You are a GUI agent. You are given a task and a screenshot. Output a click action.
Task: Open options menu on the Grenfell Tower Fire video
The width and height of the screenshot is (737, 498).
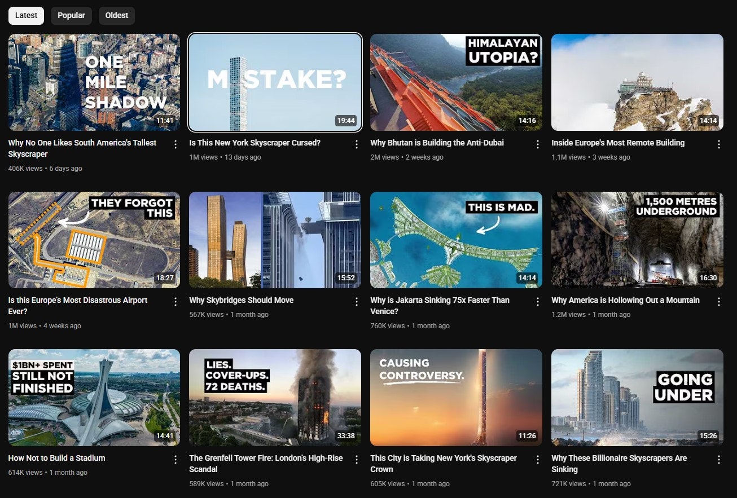356,459
